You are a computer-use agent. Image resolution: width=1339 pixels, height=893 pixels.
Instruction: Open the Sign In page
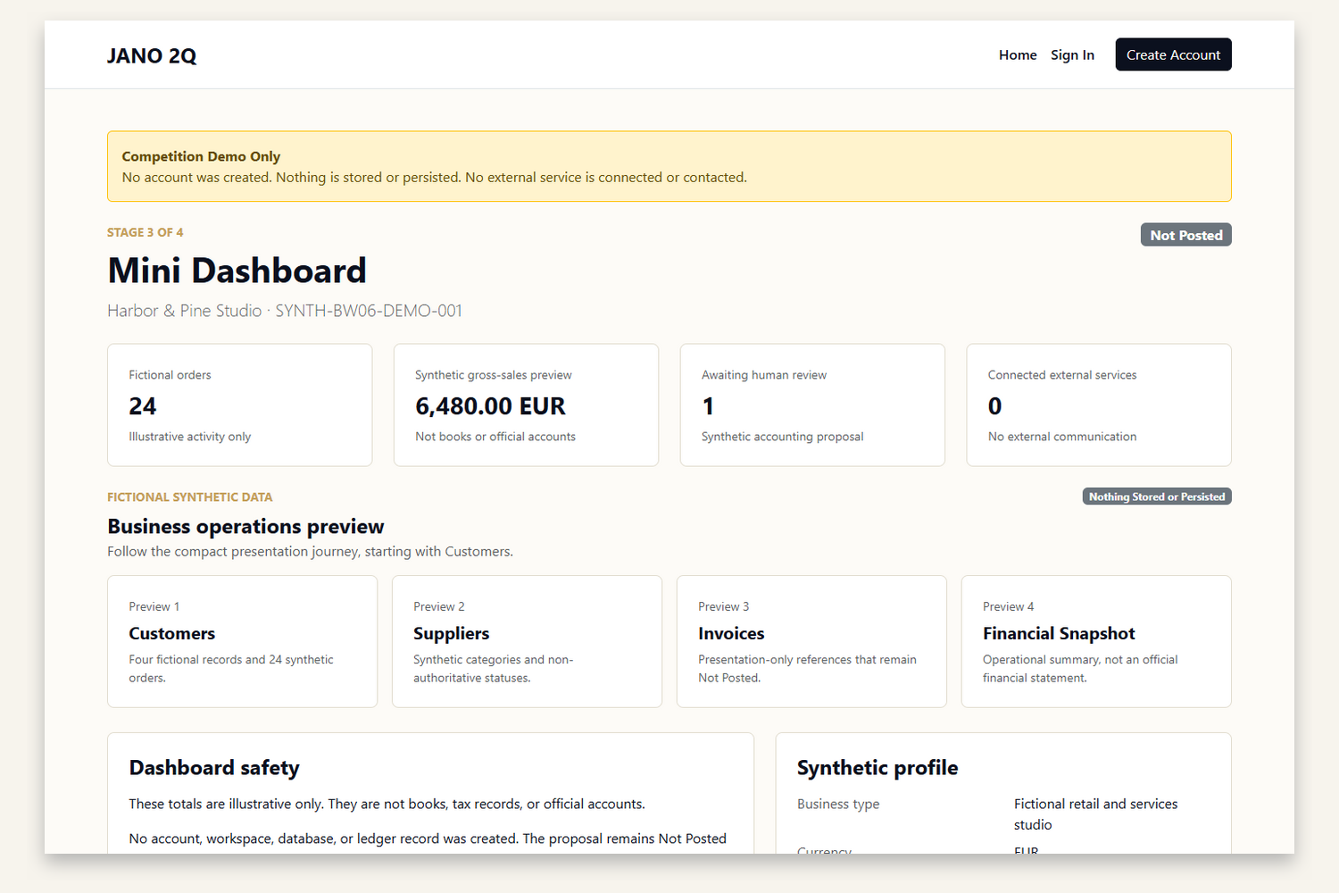[1072, 54]
